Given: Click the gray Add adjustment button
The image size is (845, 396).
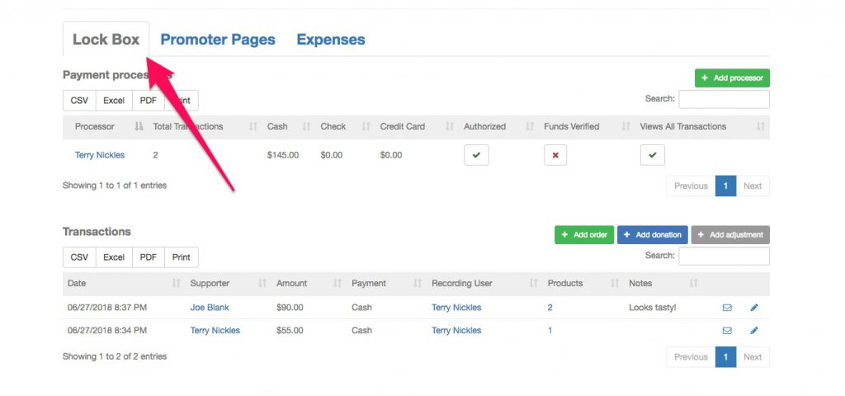Looking at the screenshot, I should [x=730, y=235].
